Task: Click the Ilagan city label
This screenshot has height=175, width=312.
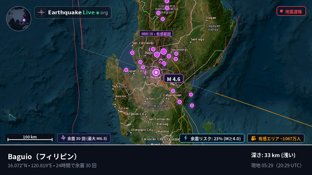Action: pos(211,18)
